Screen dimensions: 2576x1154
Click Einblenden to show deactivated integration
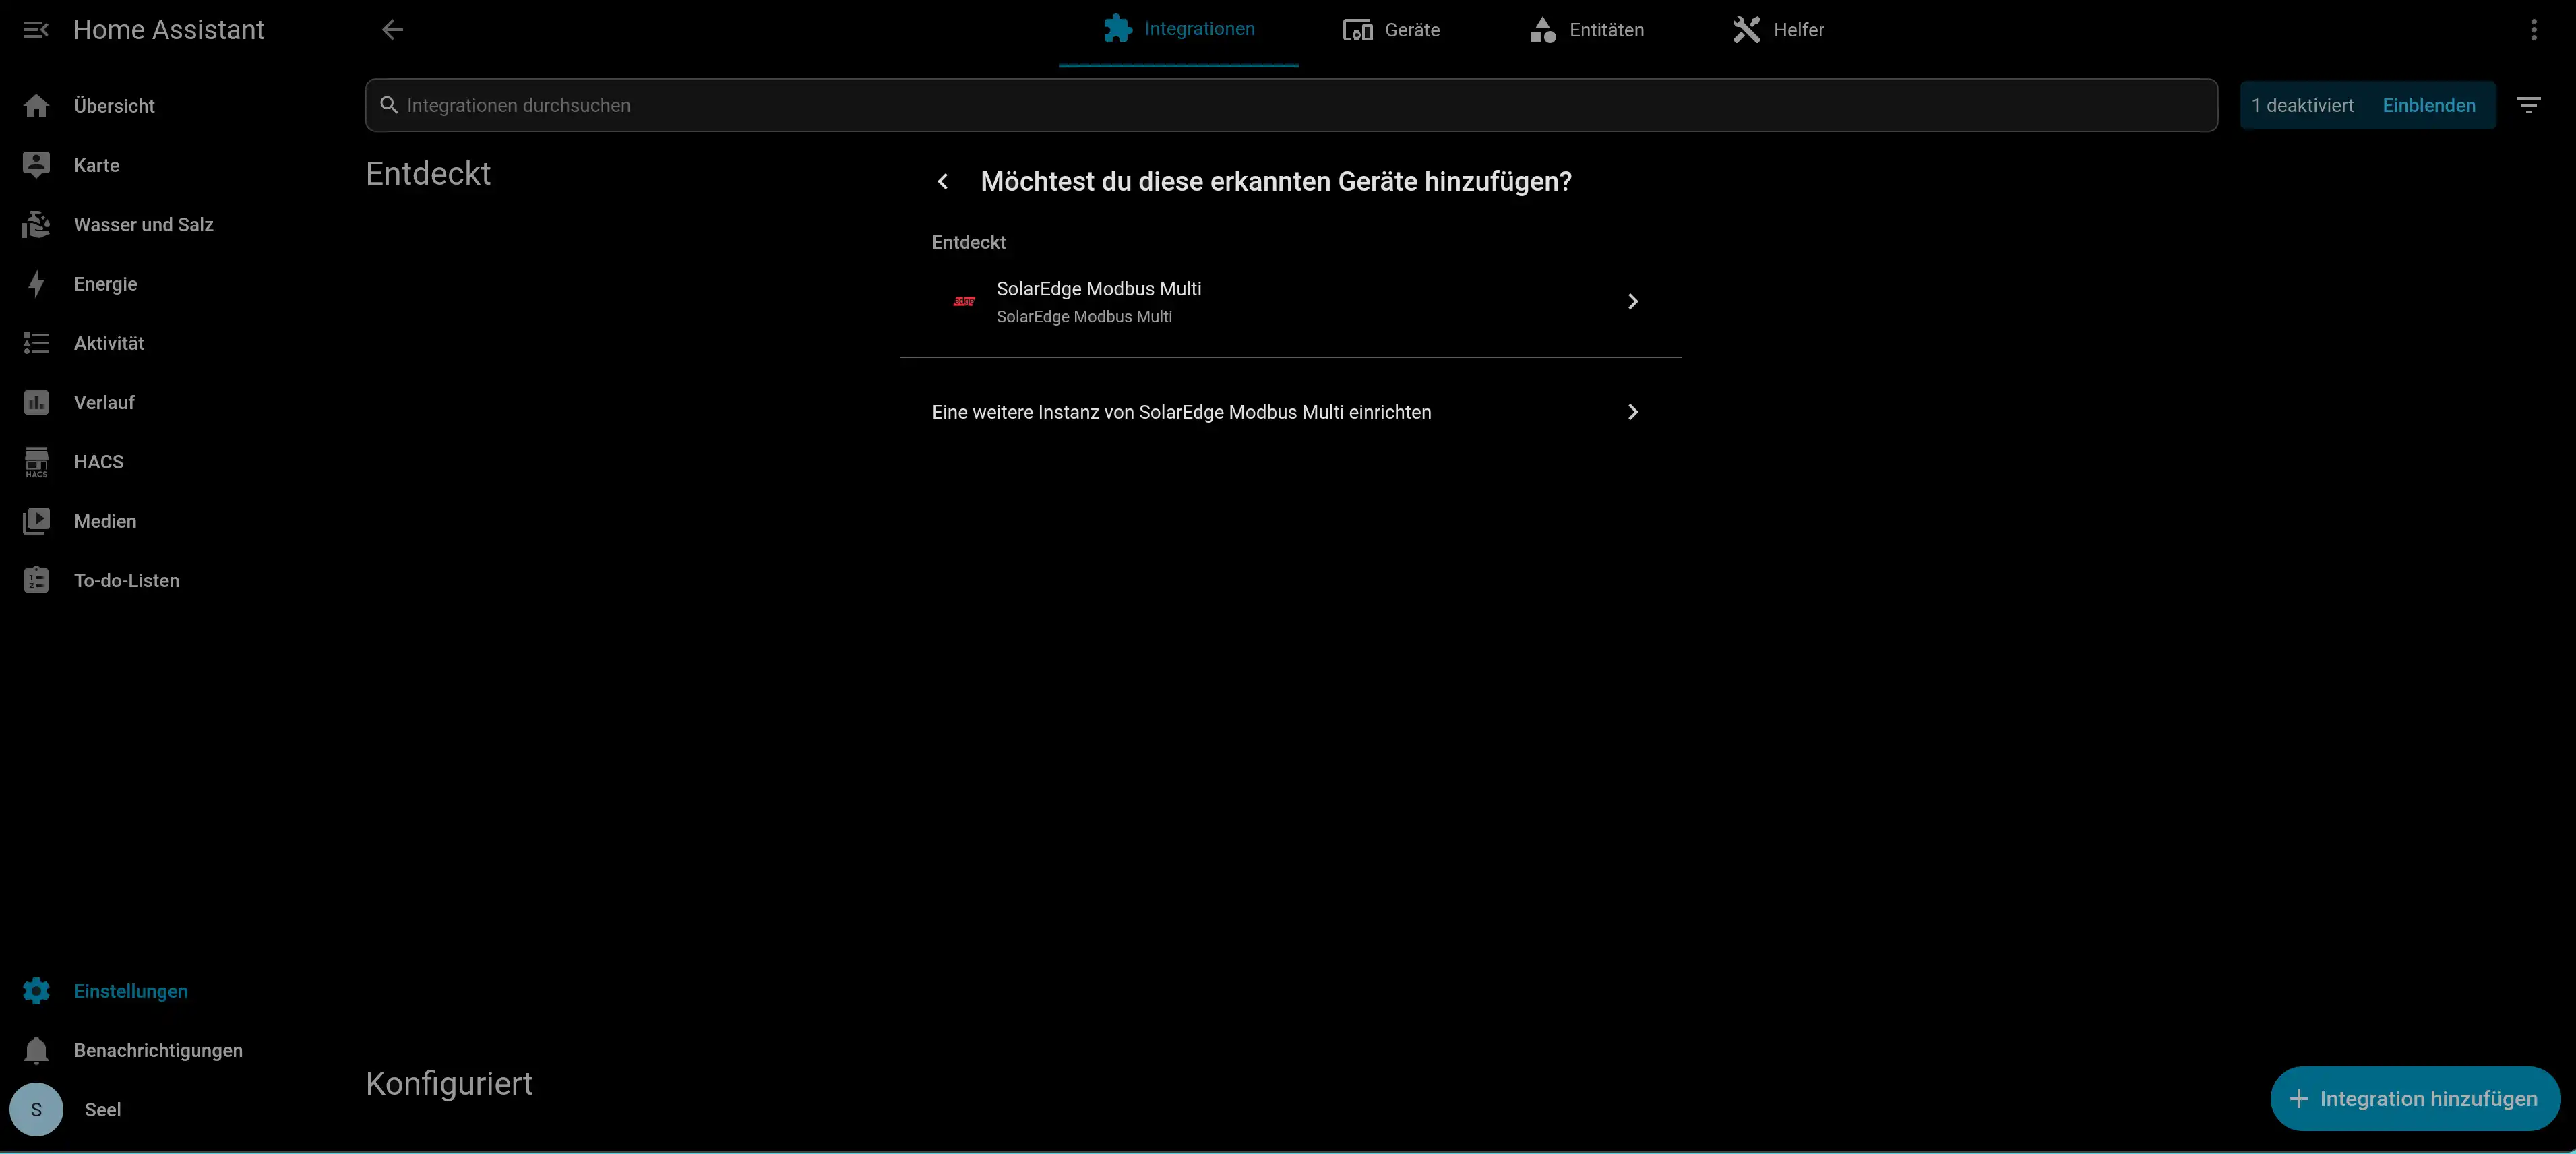[x=2428, y=106]
